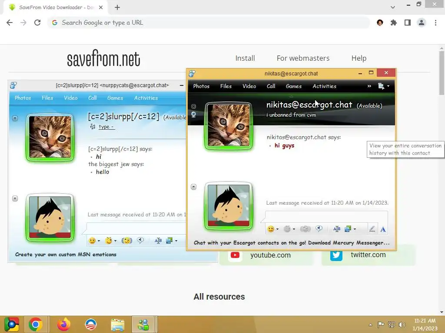Click the Messenger icon in slurpp title bar
The image size is (445, 333).
click(13, 85)
